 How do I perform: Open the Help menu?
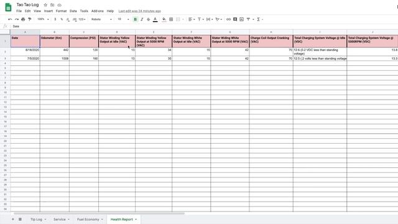(110, 11)
